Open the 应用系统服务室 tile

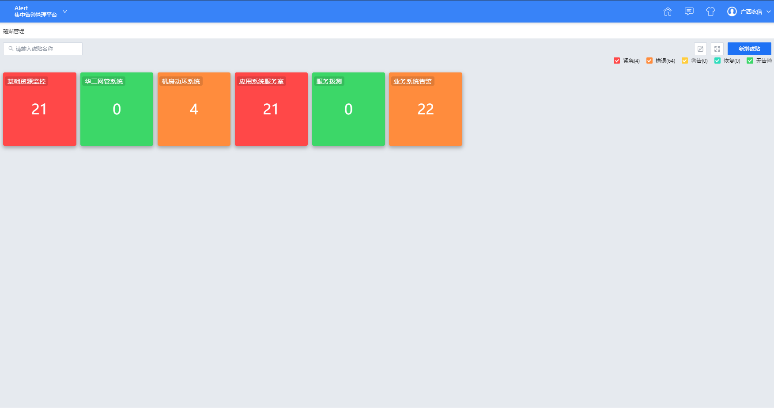coord(271,109)
